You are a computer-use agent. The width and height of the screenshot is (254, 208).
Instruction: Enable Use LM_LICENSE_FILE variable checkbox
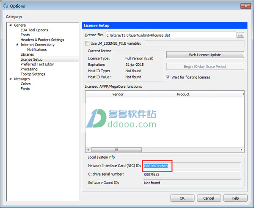[x=87, y=43]
